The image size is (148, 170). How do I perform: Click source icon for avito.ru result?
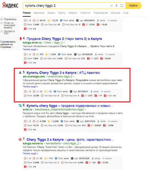(x=109, y=121)
